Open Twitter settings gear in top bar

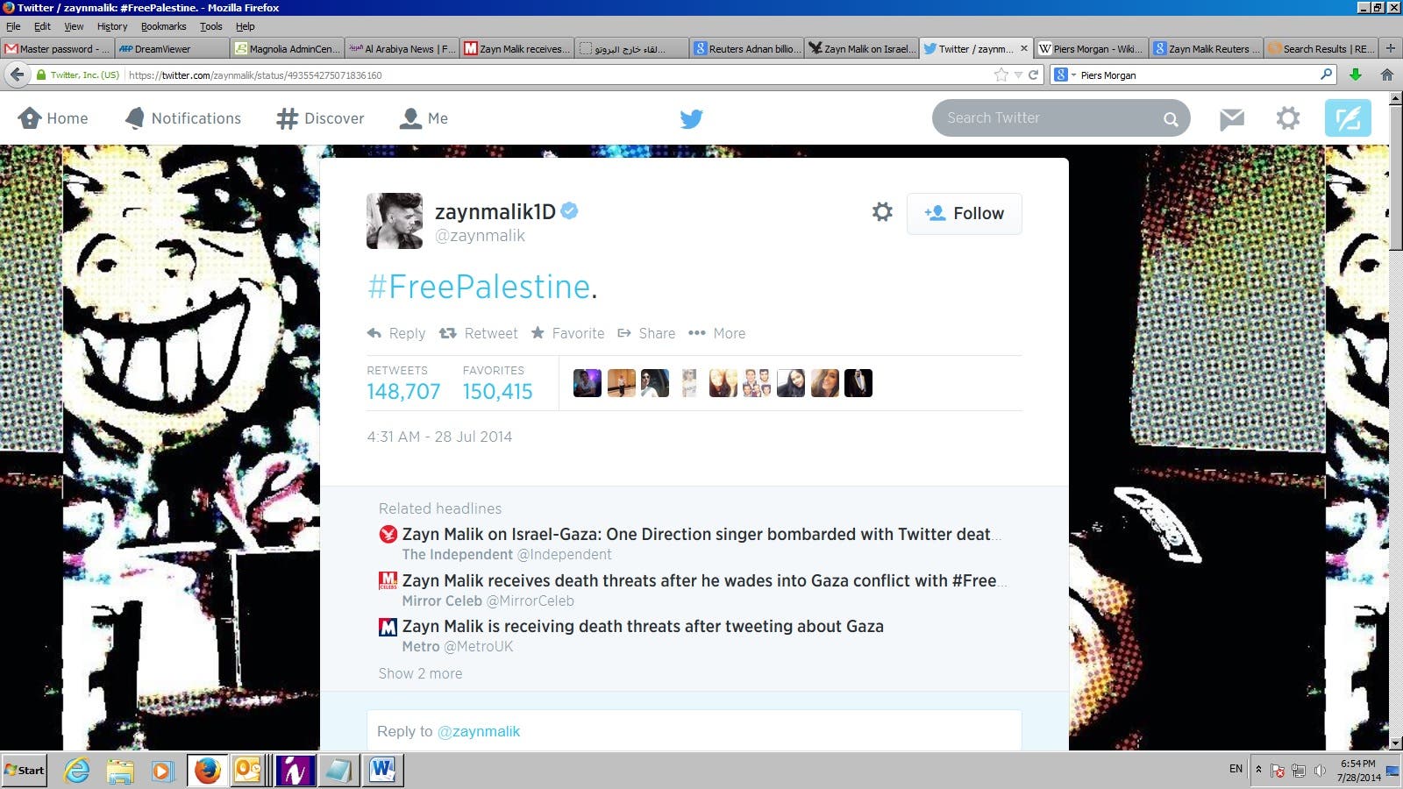click(x=1288, y=118)
